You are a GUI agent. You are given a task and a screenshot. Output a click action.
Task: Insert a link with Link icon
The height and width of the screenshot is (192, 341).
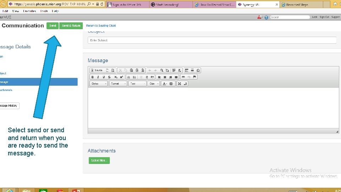point(183,77)
